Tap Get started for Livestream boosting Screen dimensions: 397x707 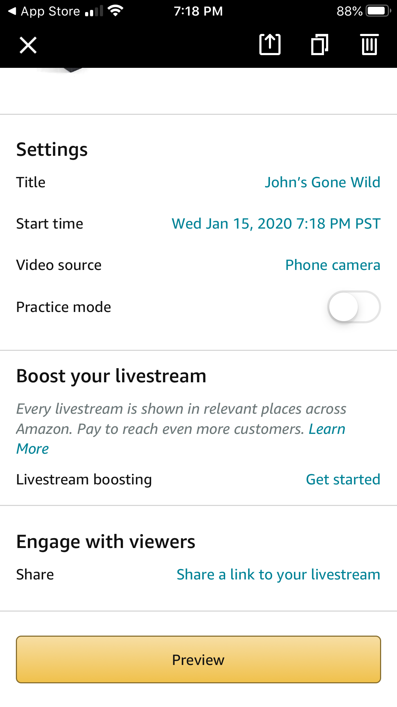pos(343,479)
